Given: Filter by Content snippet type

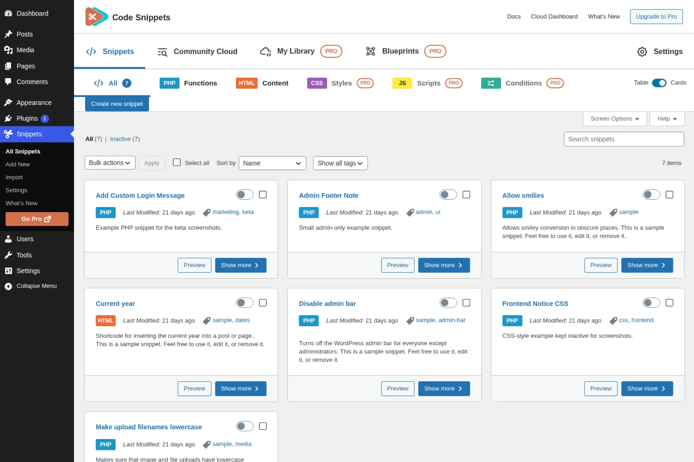Looking at the screenshot, I should 262,83.
